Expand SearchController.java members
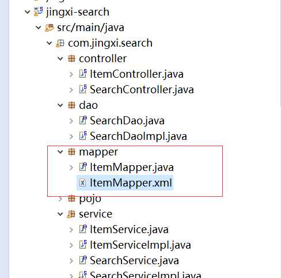Viewport: 281px width, 278px height. pos(71,90)
